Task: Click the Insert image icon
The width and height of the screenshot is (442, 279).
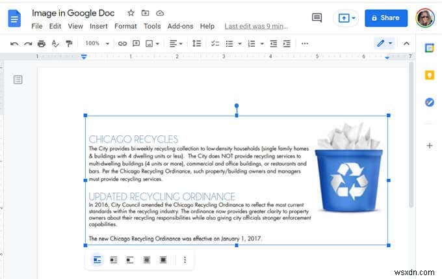Action: (x=149, y=44)
